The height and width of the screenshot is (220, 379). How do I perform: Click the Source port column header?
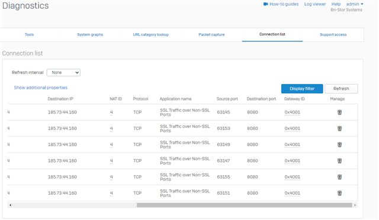[227, 99]
